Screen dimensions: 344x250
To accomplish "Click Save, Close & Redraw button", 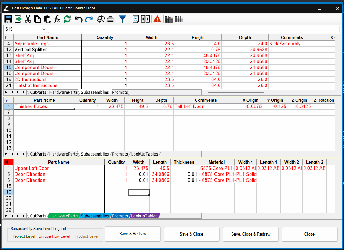I will [251, 234].
